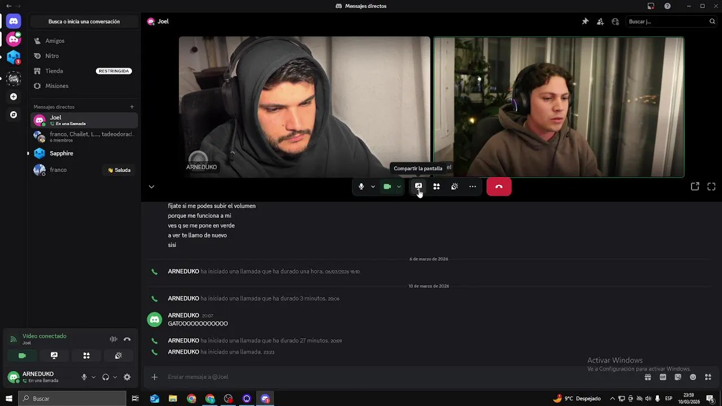Click the Windows taskbar Buscar search box
Screen dimensions: 722x406
click(x=72, y=399)
